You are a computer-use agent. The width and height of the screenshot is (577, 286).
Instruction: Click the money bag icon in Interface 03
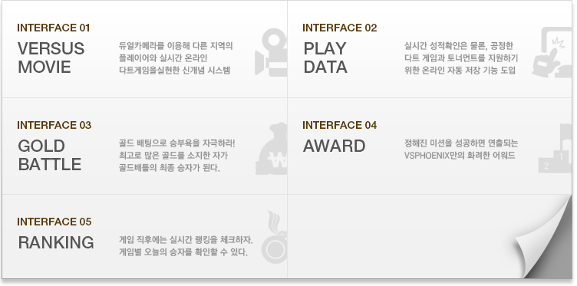tap(272, 149)
